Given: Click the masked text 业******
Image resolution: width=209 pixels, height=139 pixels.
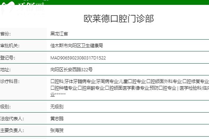Looking at the screenshot, I should pos(58,95).
